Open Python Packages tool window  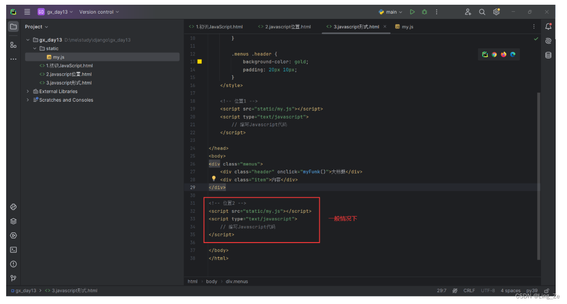[x=13, y=207]
